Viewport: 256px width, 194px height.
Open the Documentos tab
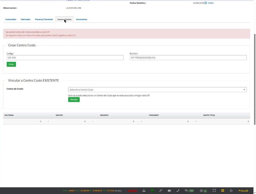tap(82, 20)
